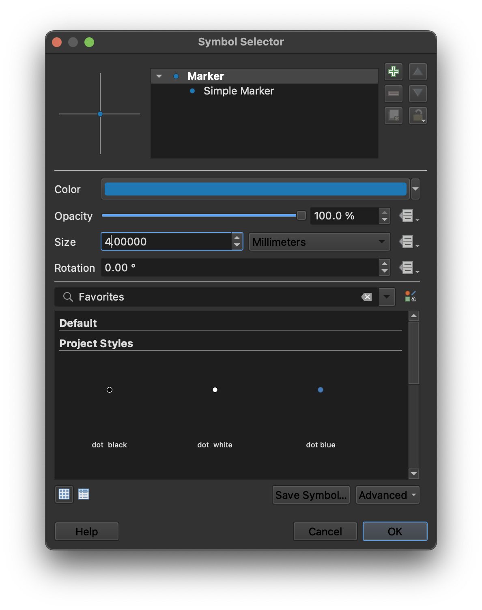This screenshot has width=482, height=610.
Task: Open the Style Manager icon
Action: (x=410, y=296)
